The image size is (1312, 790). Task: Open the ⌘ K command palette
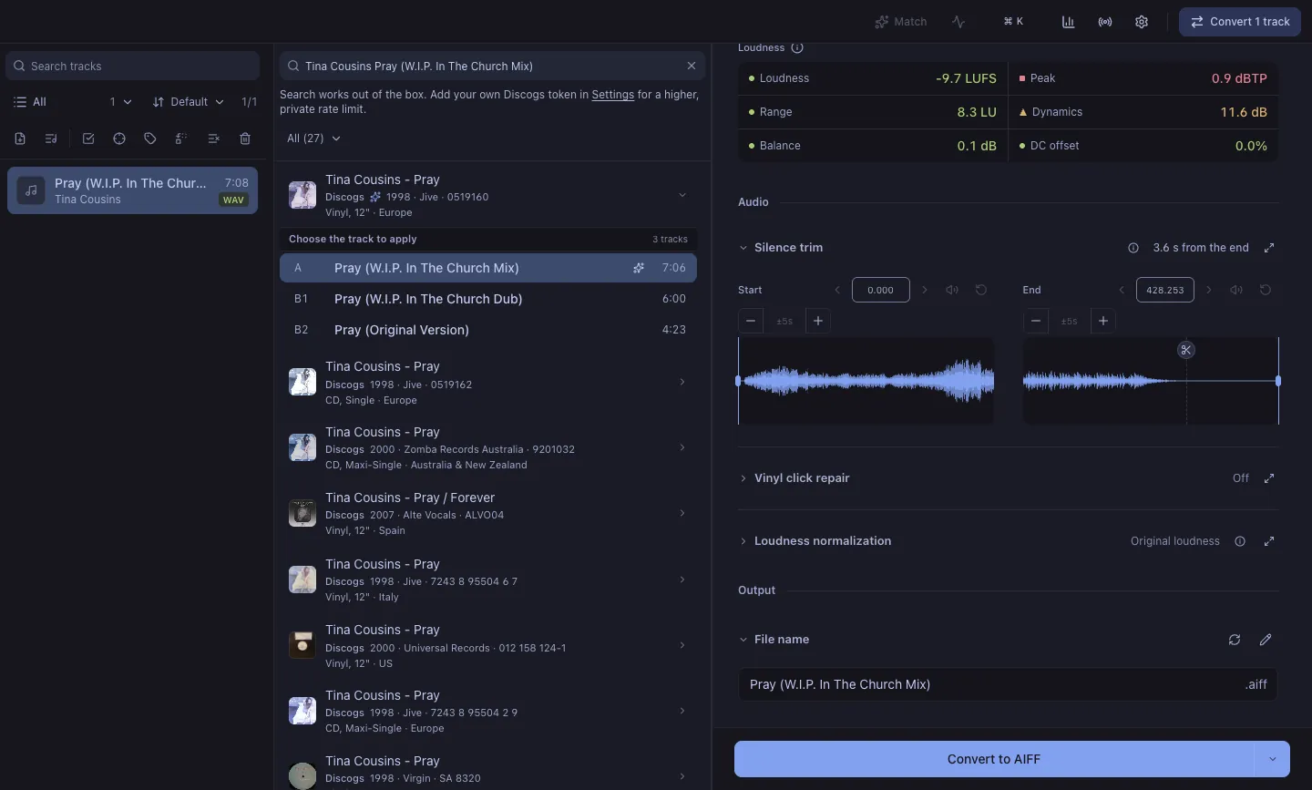[x=1013, y=22]
